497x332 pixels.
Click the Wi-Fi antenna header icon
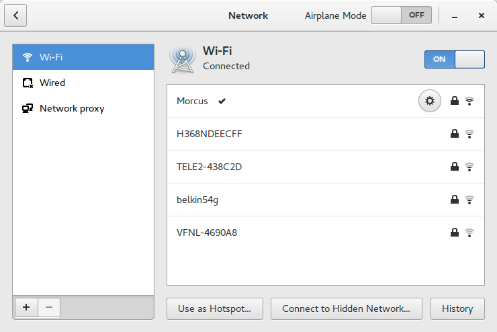(x=183, y=59)
